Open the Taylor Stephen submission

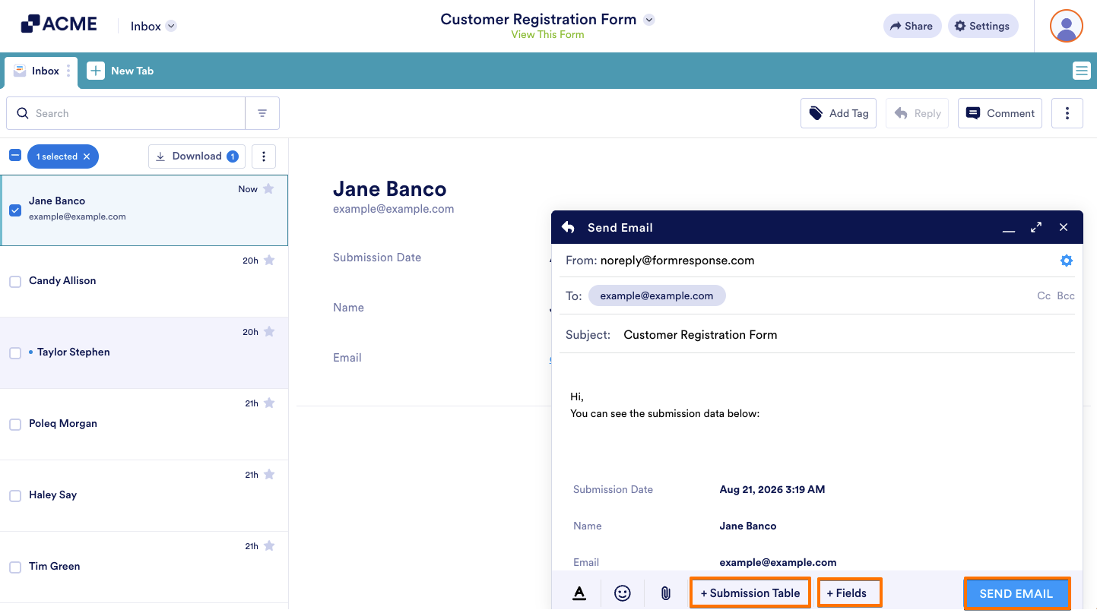pos(144,352)
